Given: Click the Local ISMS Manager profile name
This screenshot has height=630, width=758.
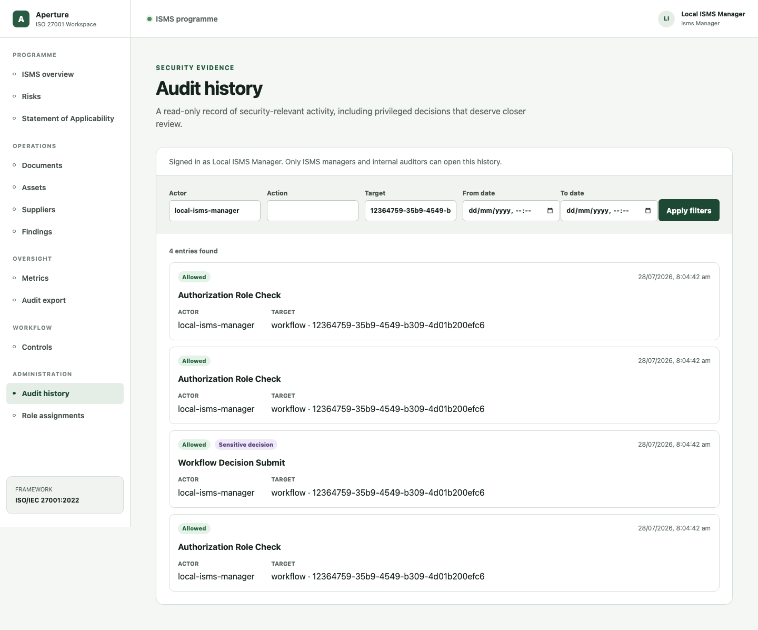Looking at the screenshot, I should click(713, 14).
